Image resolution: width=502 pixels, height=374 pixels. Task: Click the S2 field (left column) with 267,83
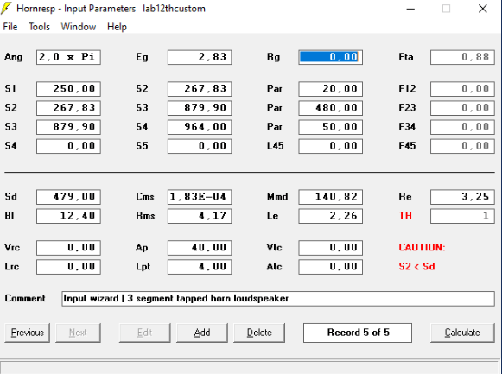coord(68,108)
